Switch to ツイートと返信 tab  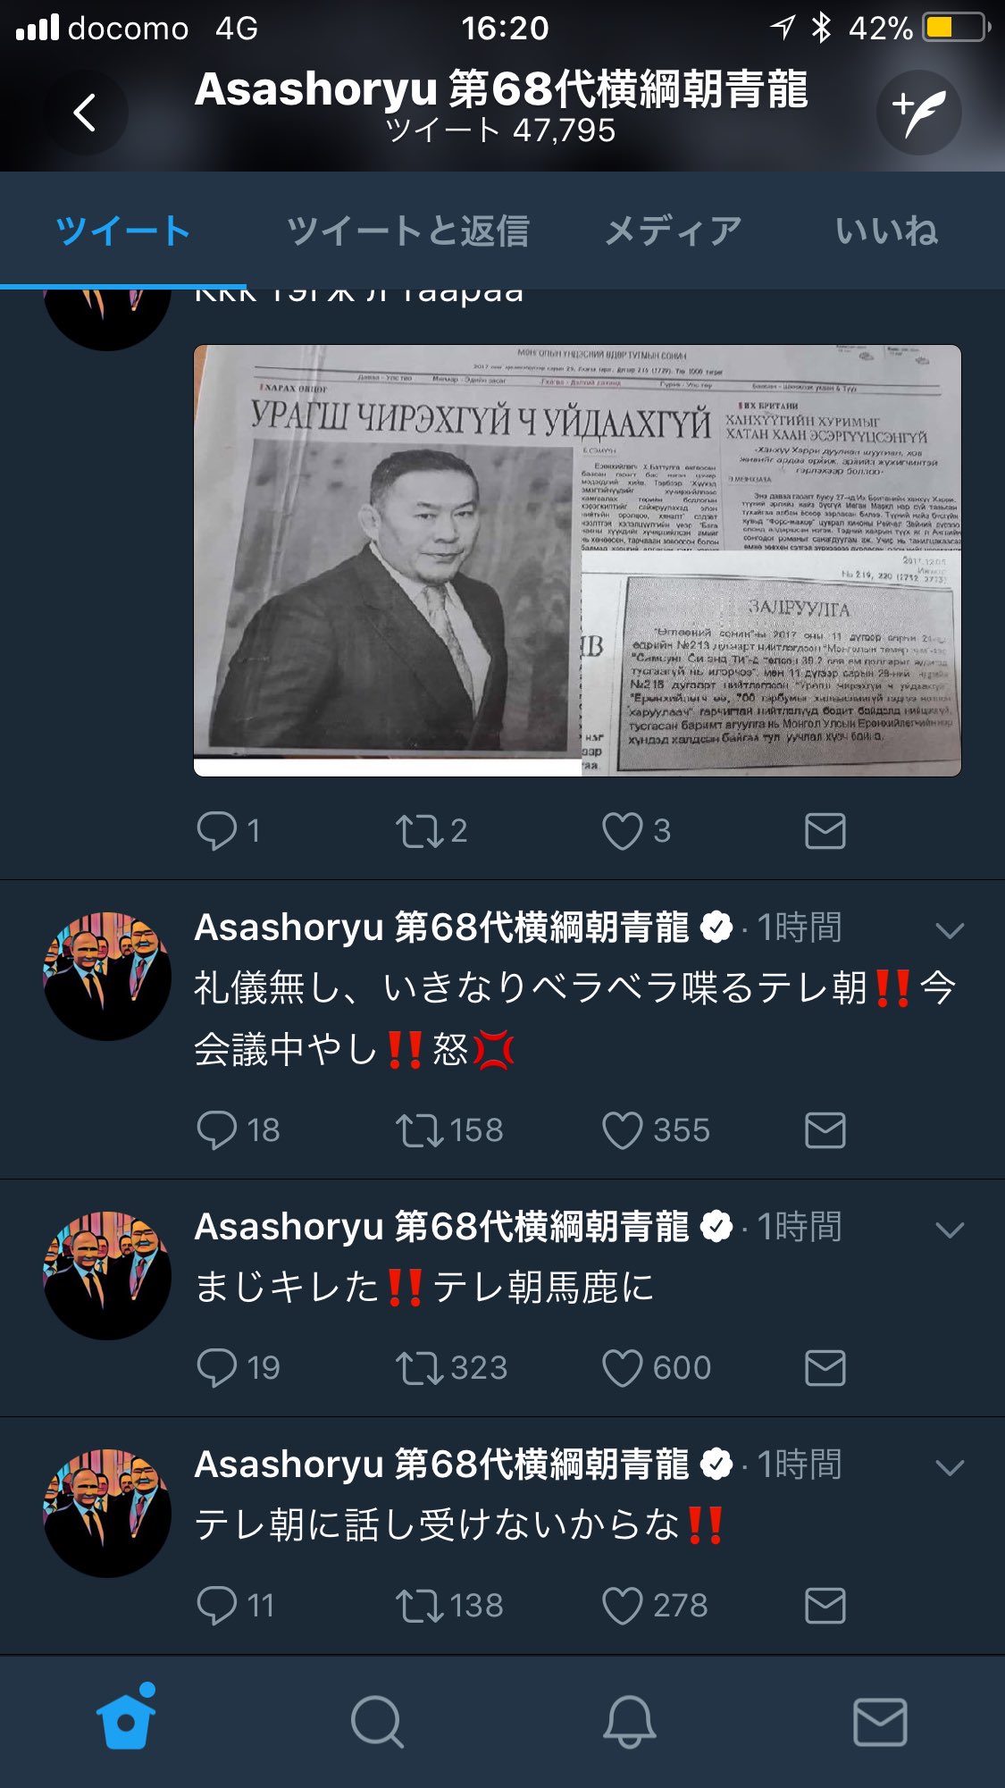[x=407, y=231]
